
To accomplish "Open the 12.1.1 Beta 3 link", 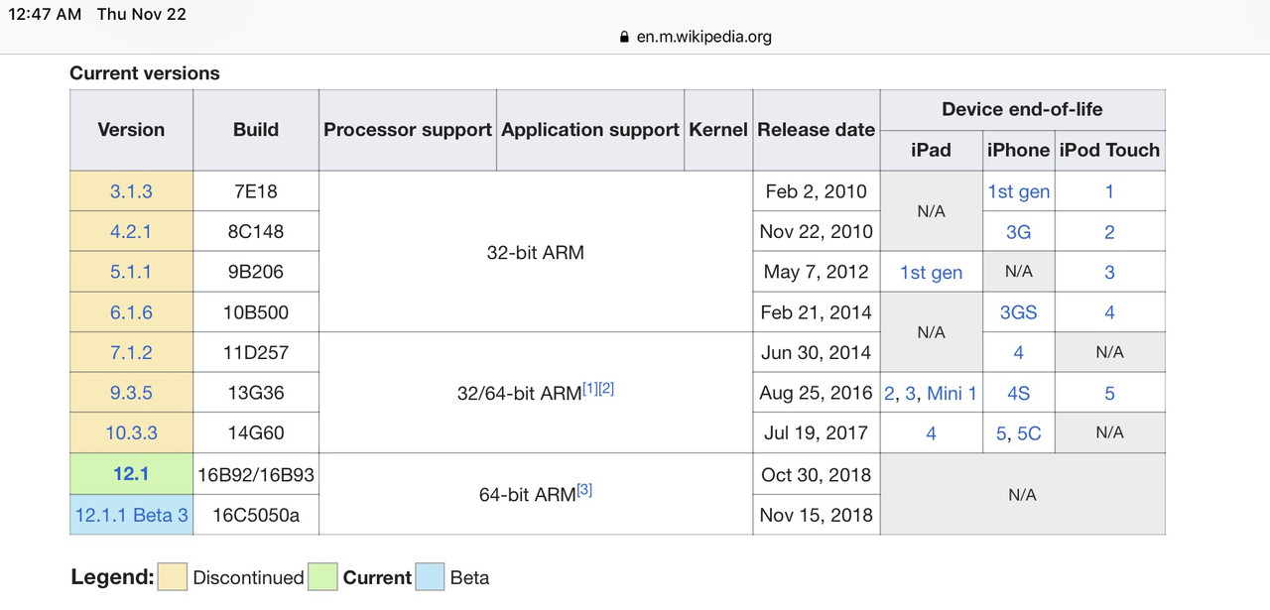I will (x=131, y=515).
